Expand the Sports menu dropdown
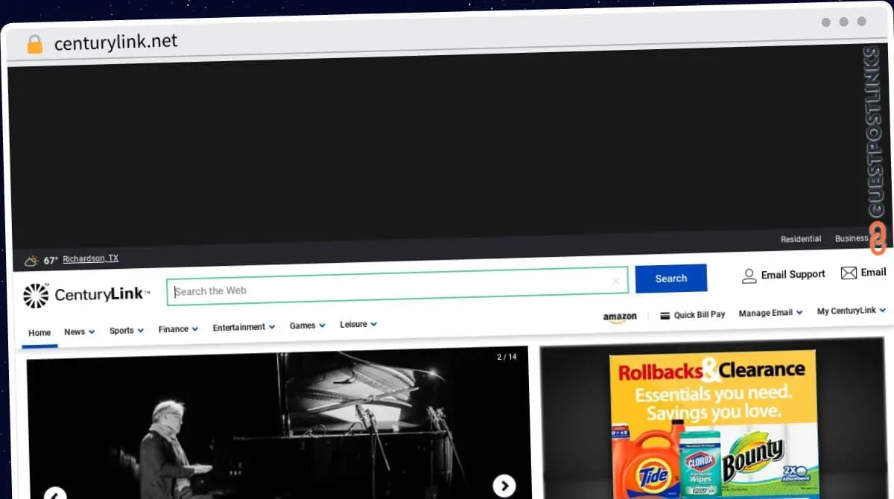The width and height of the screenshot is (894, 499). 126,331
